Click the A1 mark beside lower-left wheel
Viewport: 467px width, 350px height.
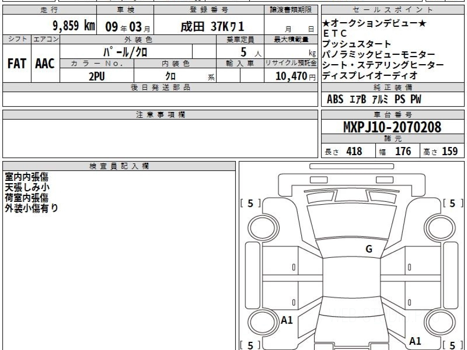(x=287, y=320)
